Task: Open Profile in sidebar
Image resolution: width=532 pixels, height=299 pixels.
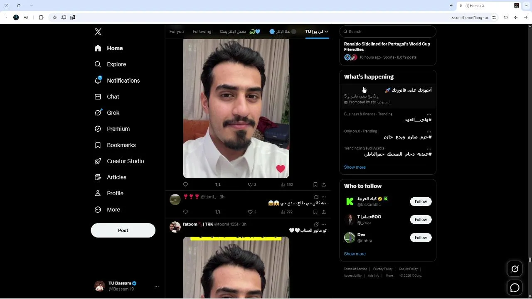Action: pyautogui.click(x=109, y=193)
